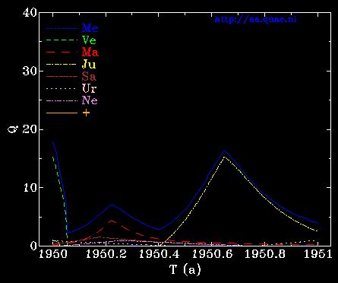
Task: Click the Me legend label
Action: [x=90, y=28]
